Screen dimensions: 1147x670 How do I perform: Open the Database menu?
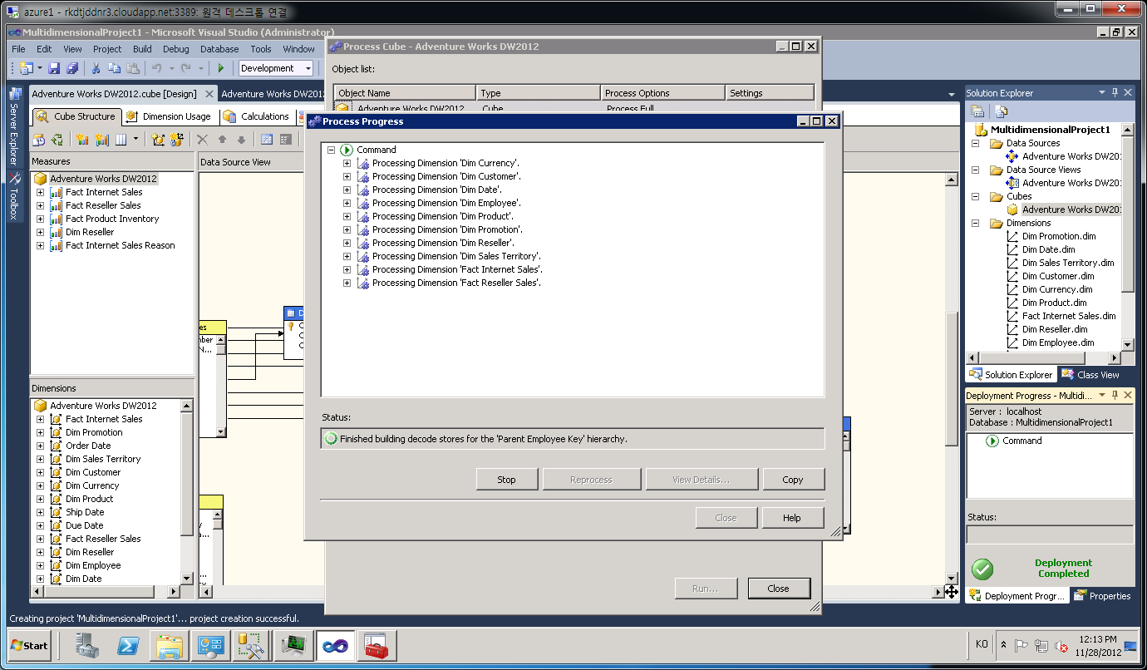coord(219,49)
